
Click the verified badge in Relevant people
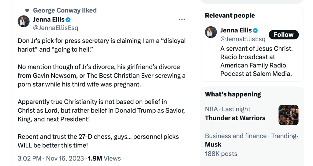click(x=255, y=30)
